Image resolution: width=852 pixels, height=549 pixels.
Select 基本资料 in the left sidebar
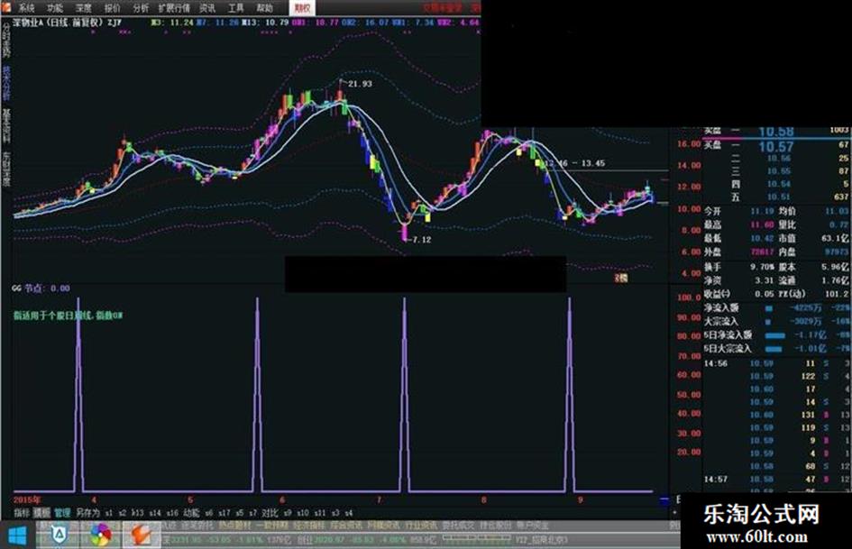coord(6,125)
